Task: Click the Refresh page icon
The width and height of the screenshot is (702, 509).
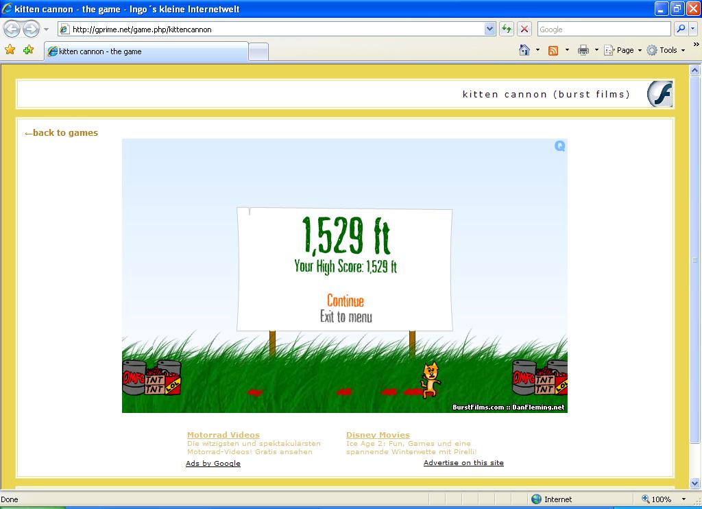Action: (x=507, y=29)
